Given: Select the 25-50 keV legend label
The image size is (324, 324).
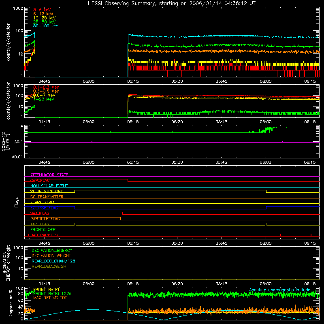Looking at the screenshot, I should [45, 22].
